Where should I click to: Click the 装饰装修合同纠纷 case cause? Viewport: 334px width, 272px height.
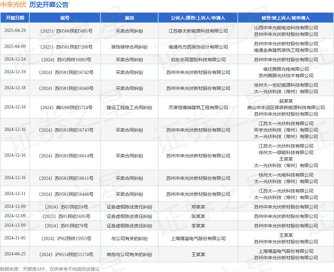tap(129, 47)
